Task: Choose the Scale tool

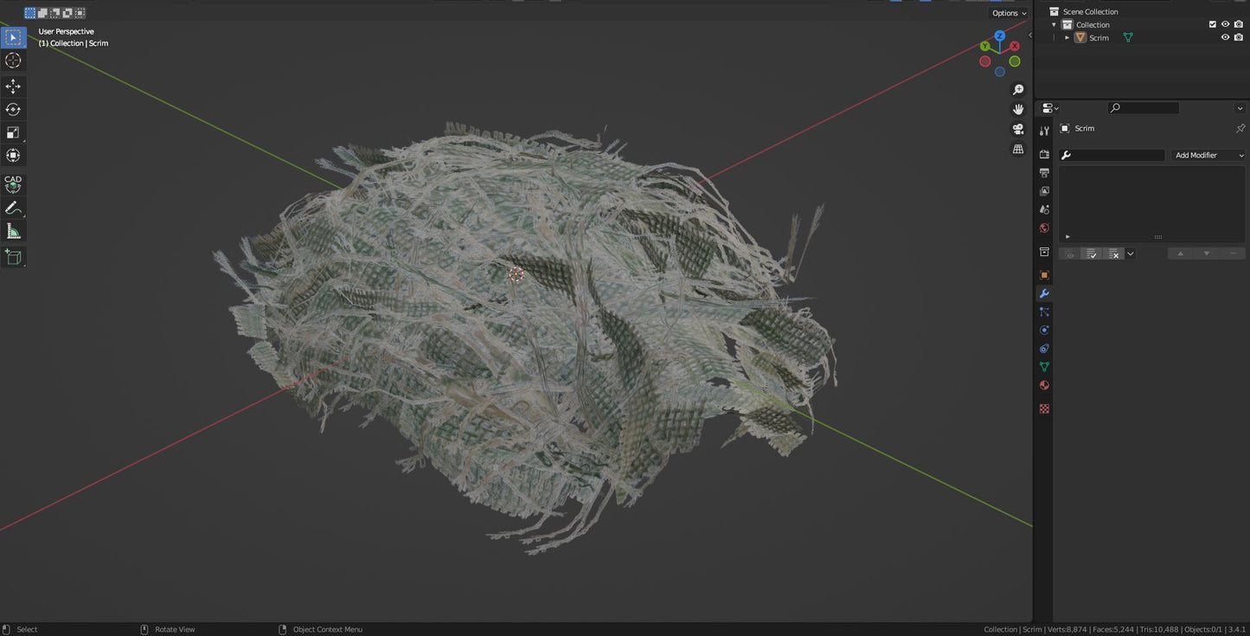Action: pos(13,132)
